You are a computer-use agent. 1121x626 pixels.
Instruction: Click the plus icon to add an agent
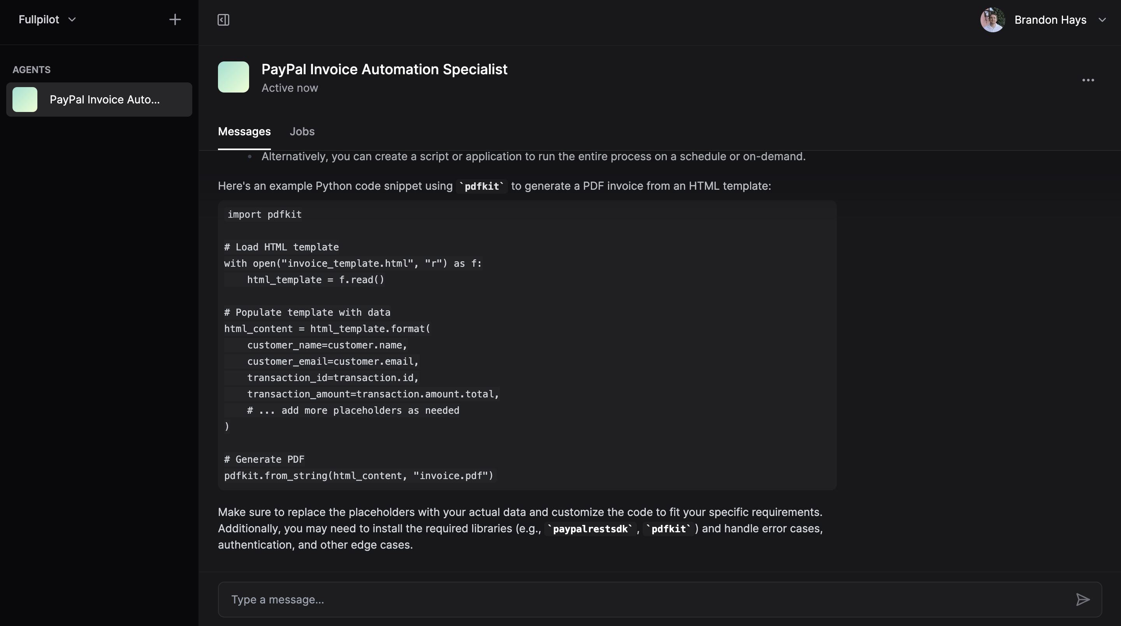175,19
